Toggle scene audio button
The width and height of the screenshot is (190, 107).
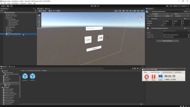click(x=127, y=11)
